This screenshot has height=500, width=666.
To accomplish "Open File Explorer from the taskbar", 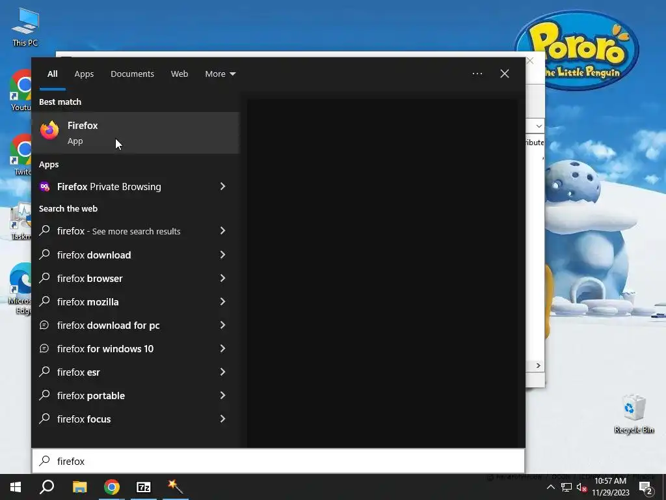I will (79, 487).
